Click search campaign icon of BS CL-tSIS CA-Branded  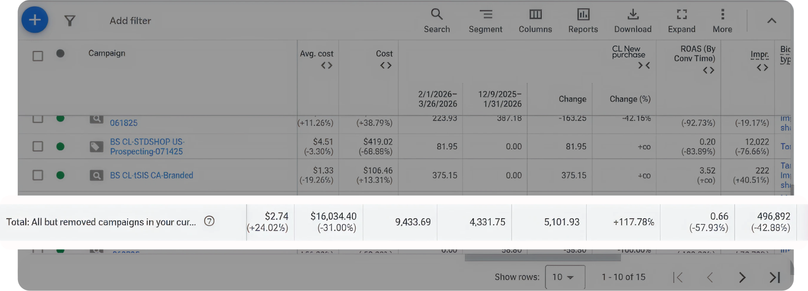click(x=97, y=175)
